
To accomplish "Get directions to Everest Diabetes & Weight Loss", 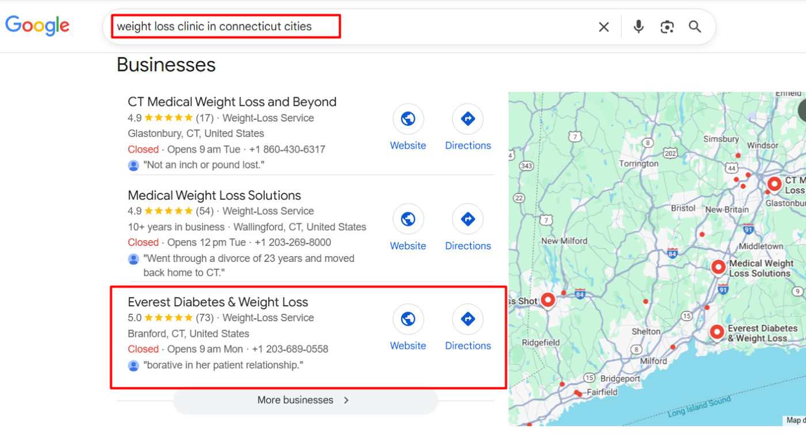I will pos(468,319).
